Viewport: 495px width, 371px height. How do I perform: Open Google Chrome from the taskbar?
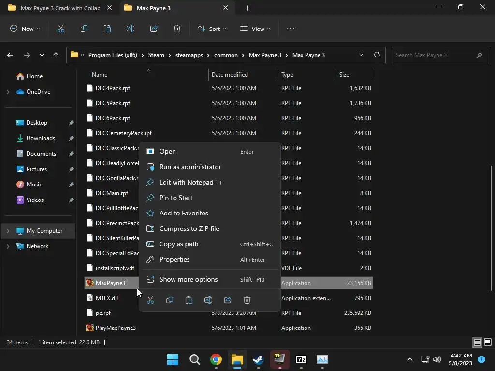coord(216,359)
